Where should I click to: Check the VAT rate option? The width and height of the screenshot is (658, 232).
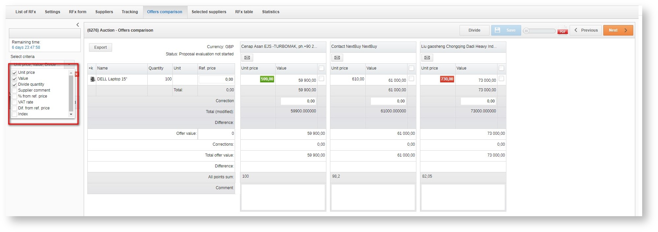pos(15,102)
